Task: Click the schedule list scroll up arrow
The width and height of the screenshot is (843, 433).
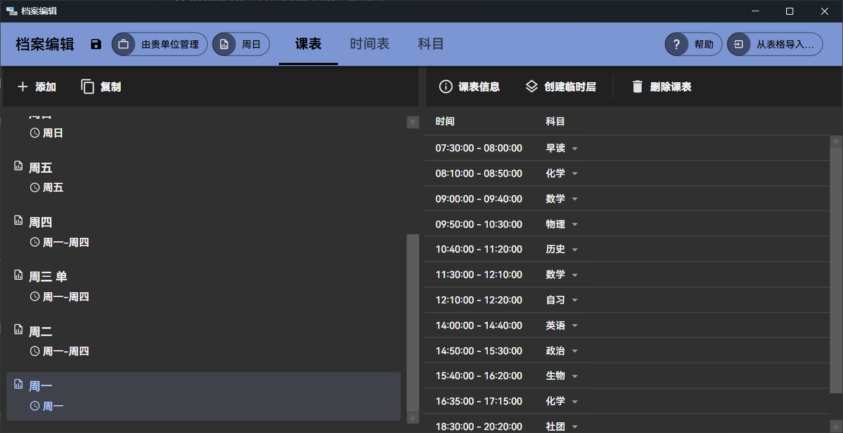Action: click(x=413, y=122)
